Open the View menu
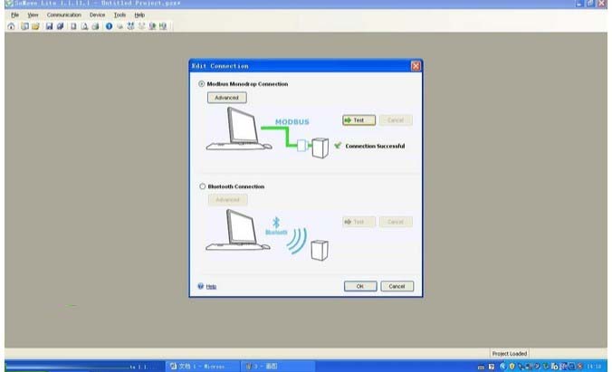 [x=33, y=14]
